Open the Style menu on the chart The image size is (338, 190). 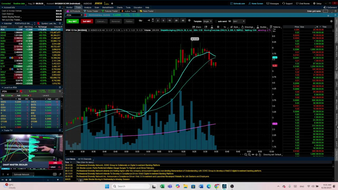click(234, 27)
